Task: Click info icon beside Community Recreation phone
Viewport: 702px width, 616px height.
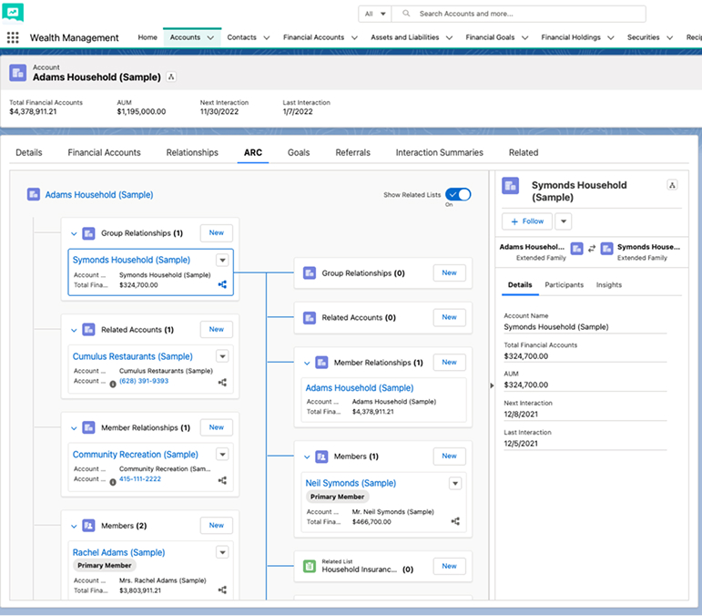Action: point(113,482)
